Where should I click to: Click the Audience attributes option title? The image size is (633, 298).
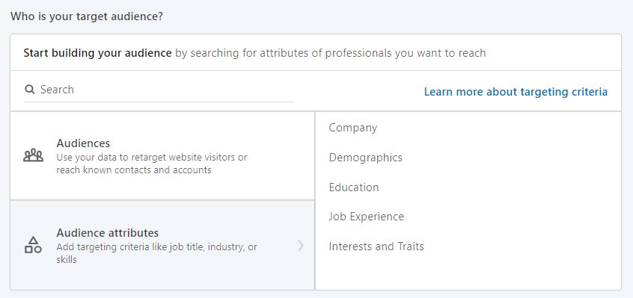pyautogui.click(x=108, y=233)
